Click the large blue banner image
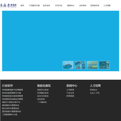Screen dimensions: 121x121 pyautogui.click(x=61, y=41)
